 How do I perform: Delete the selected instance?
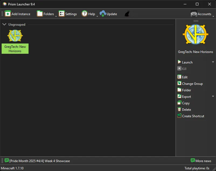pos(186,109)
